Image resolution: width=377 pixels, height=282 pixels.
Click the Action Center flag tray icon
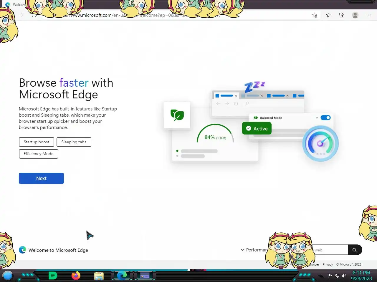tap(330, 276)
